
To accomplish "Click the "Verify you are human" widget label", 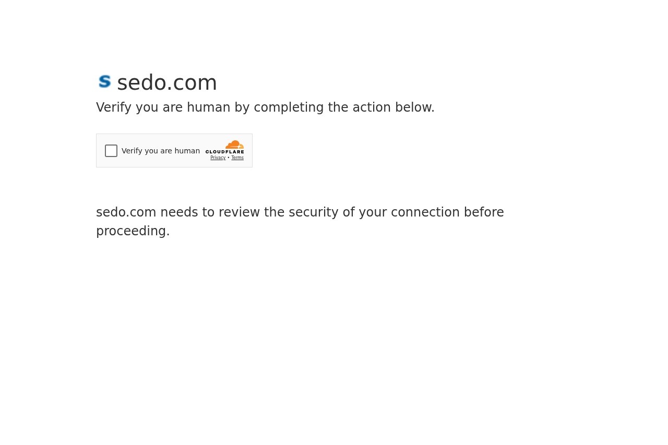I will [161, 151].
